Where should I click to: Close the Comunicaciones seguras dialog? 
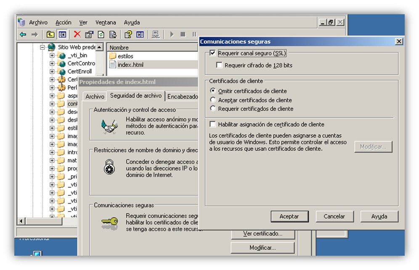click(399, 41)
